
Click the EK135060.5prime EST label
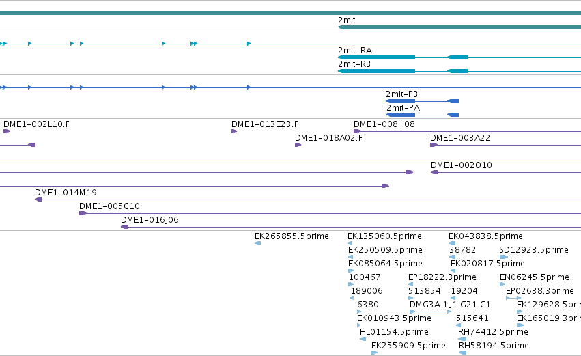tap(384, 236)
